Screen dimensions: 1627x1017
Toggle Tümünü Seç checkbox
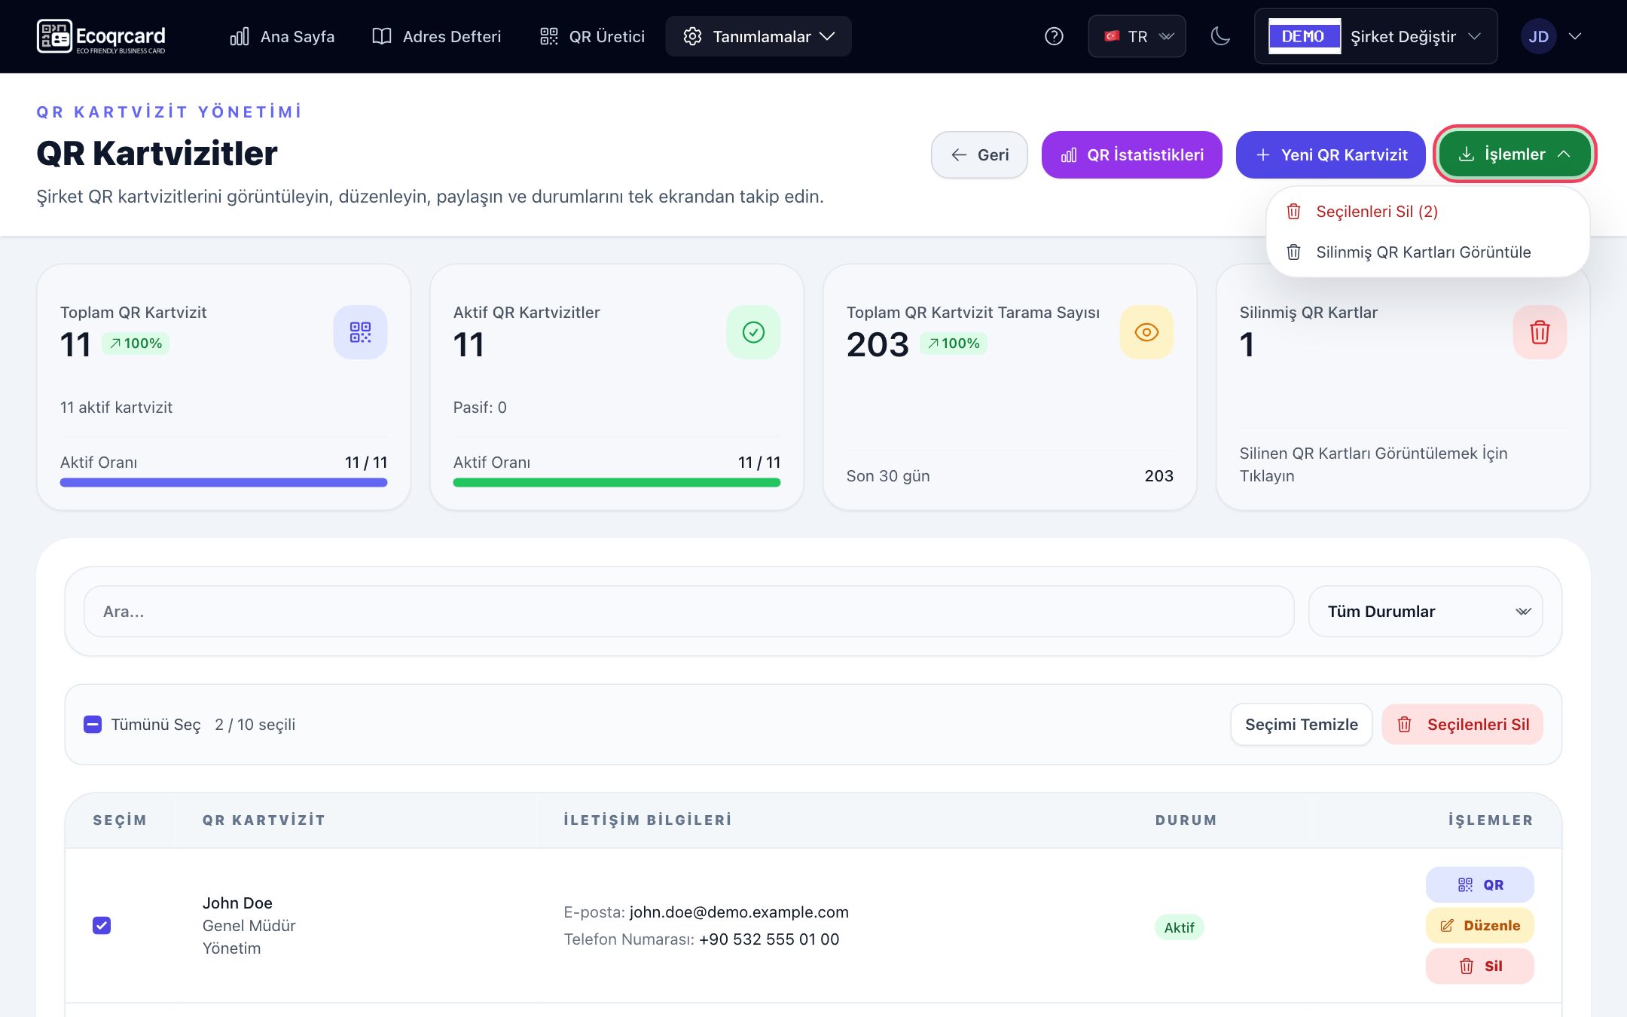93,725
